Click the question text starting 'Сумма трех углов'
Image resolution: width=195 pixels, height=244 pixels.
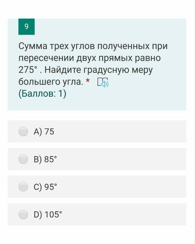pyautogui.click(x=93, y=64)
